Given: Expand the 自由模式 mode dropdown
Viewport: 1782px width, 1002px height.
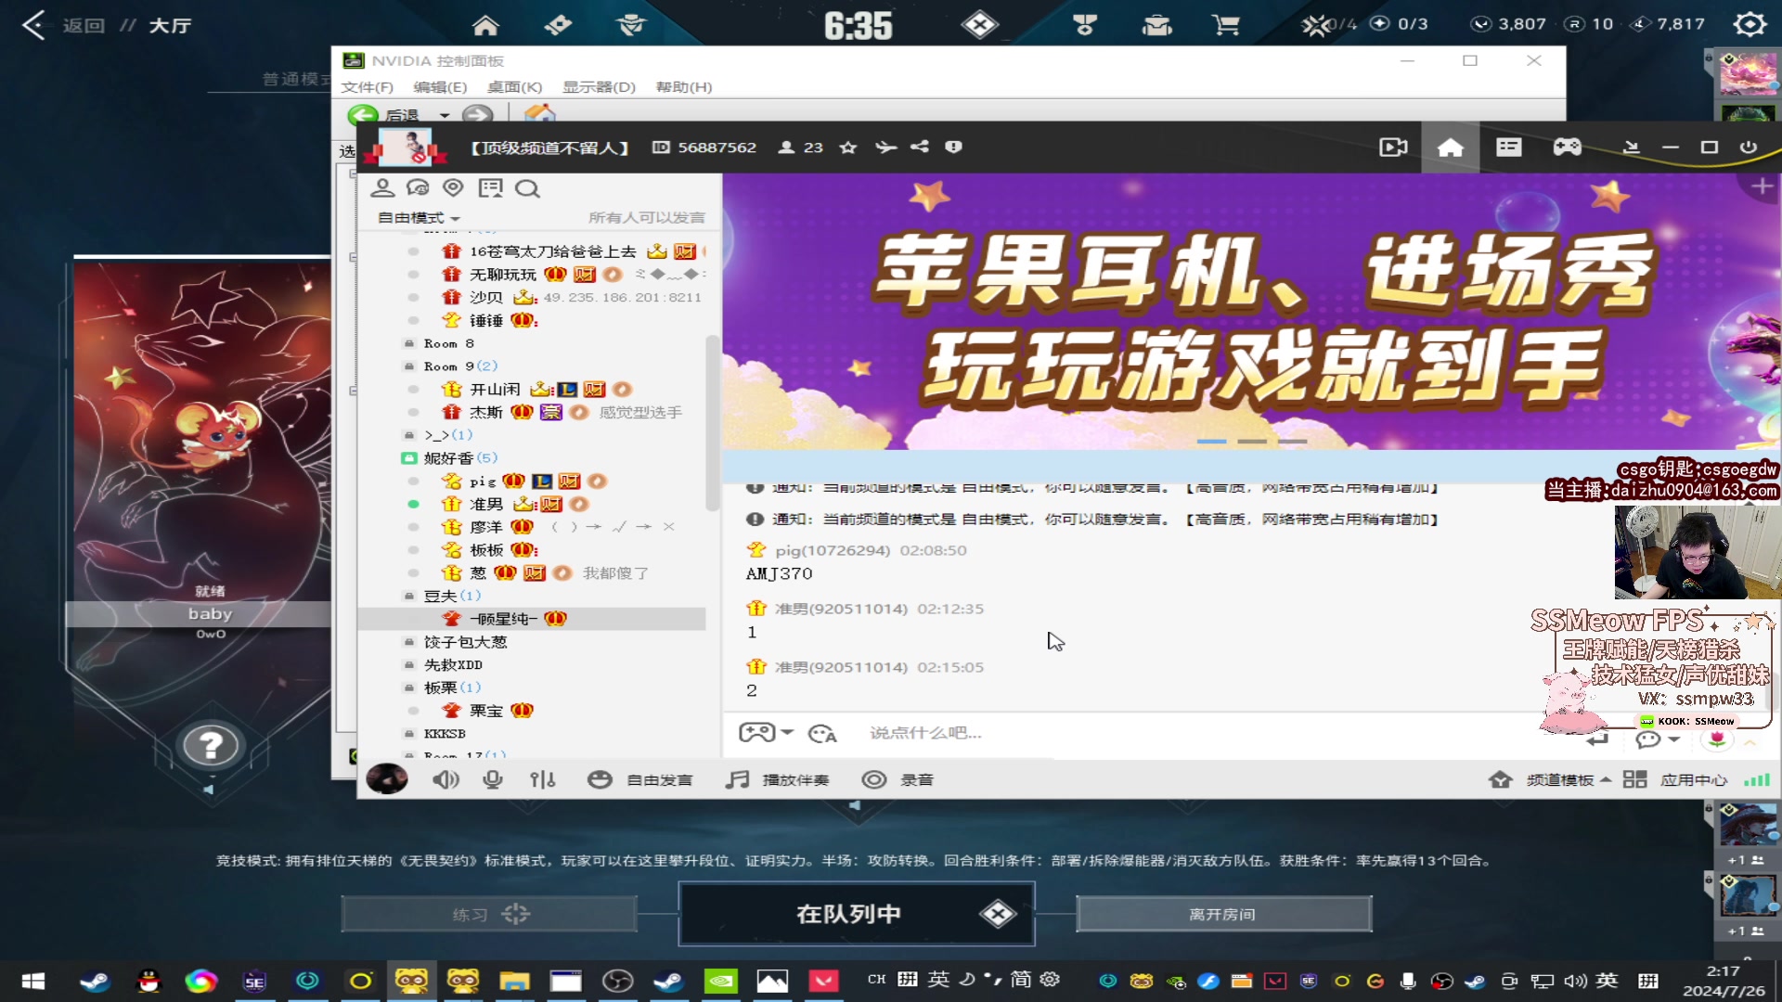Looking at the screenshot, I should pos(419,218).
